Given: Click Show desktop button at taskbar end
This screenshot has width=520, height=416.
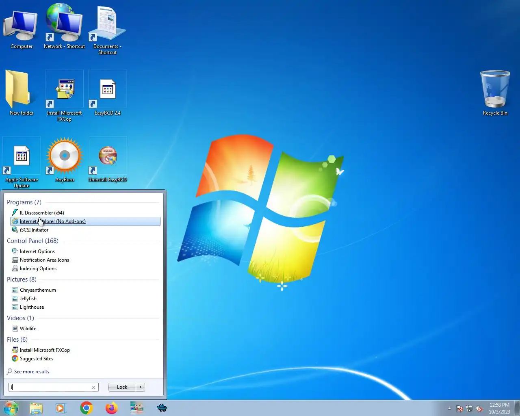Looking at the screenshot, I should [517, 408].
